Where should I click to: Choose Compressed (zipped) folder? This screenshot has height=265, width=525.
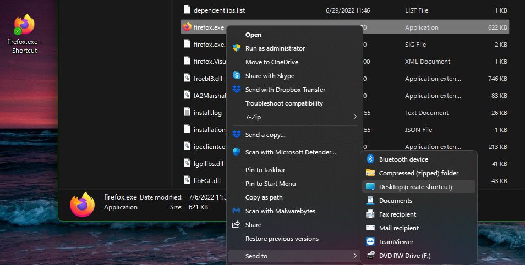419,173
